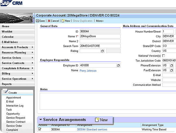Open Employee ID value help icon
The height and width of the screenshot is (133, 176).
(118, 65)
